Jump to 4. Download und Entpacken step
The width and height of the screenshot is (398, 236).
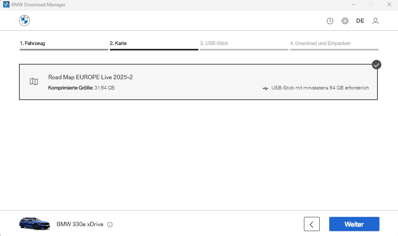tap(320, 43)
